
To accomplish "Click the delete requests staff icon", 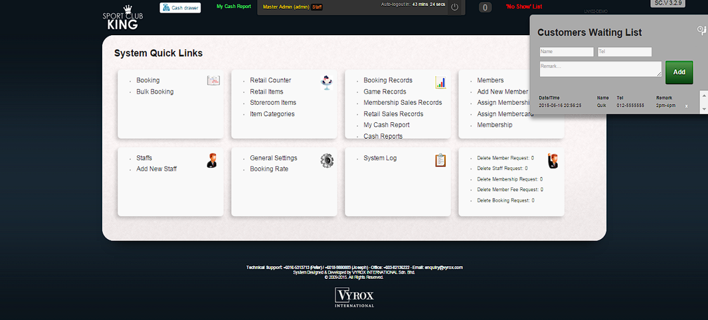I will (553, 161).
